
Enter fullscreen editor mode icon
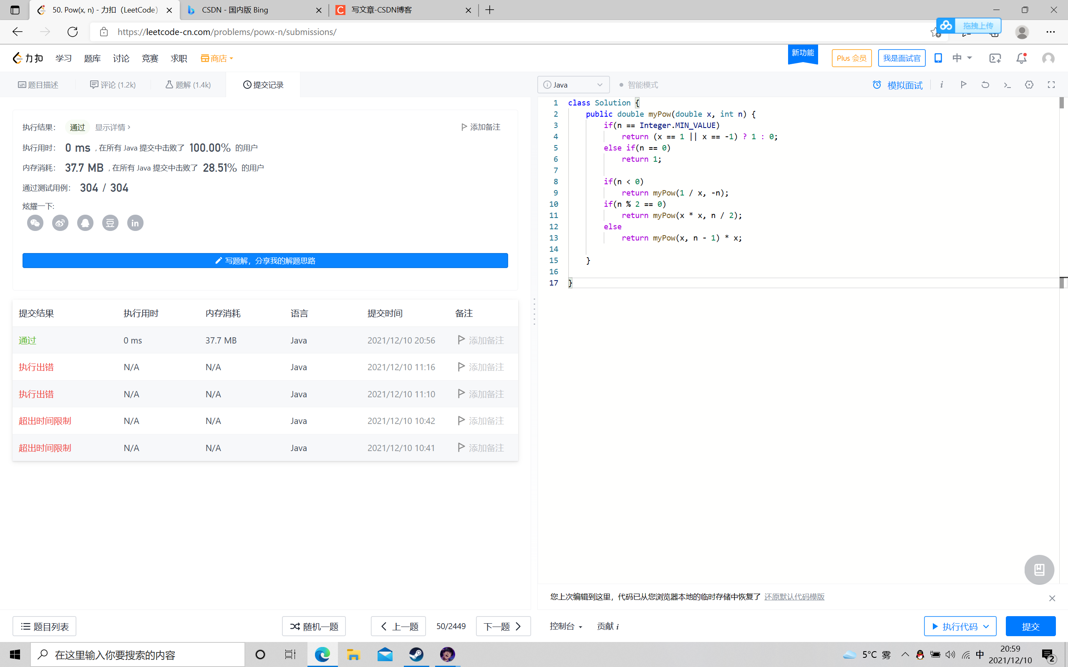[x=1051, y=85]
